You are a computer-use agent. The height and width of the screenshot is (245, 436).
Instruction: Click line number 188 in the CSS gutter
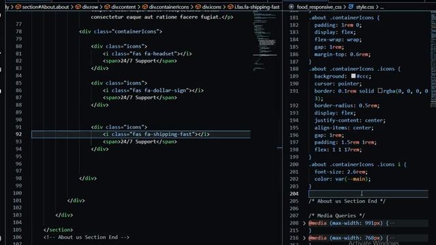pos(294,69)
